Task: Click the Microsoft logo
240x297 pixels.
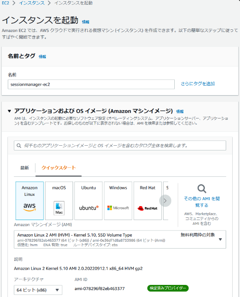Action: click(x=118, y=208)
